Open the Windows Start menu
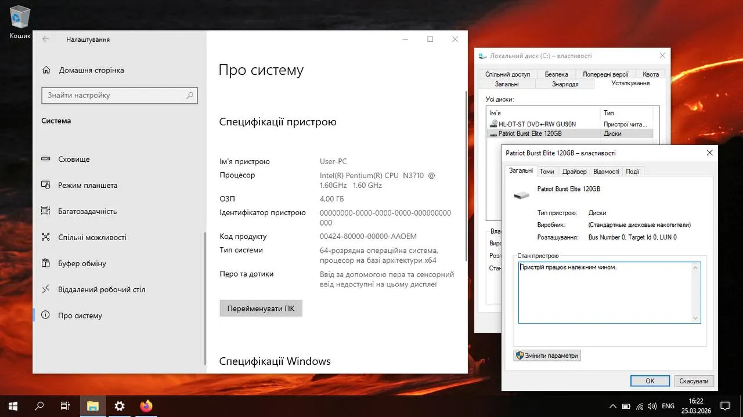The height and width of the screenshot is (417, 743). [12, 406]
